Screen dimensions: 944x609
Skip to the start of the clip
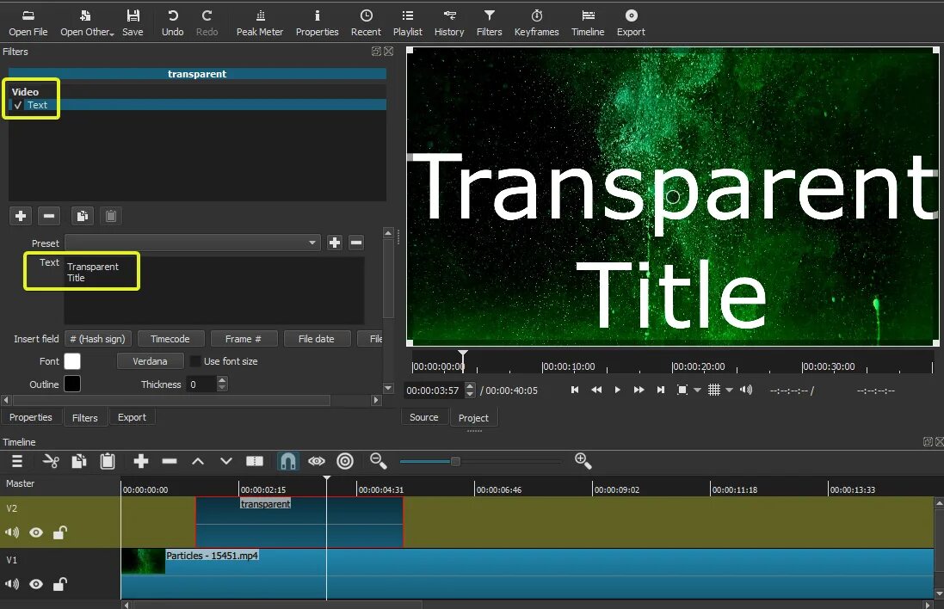[574, 390]
